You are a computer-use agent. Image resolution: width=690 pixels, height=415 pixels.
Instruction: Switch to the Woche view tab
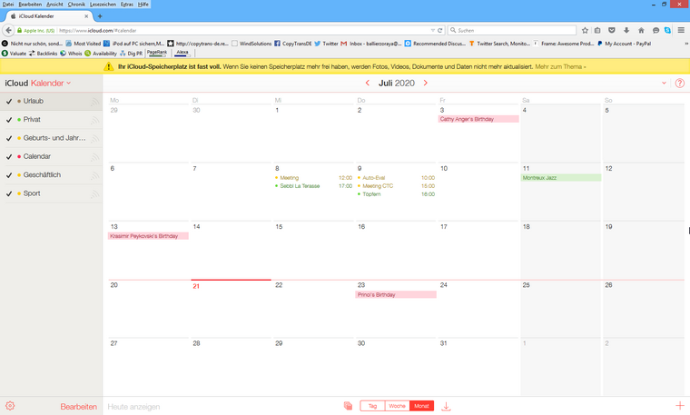tap(398, 406)
